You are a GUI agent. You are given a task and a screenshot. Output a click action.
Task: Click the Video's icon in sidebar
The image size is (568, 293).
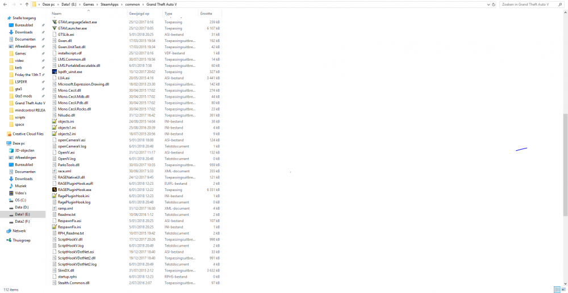(11, 193)
